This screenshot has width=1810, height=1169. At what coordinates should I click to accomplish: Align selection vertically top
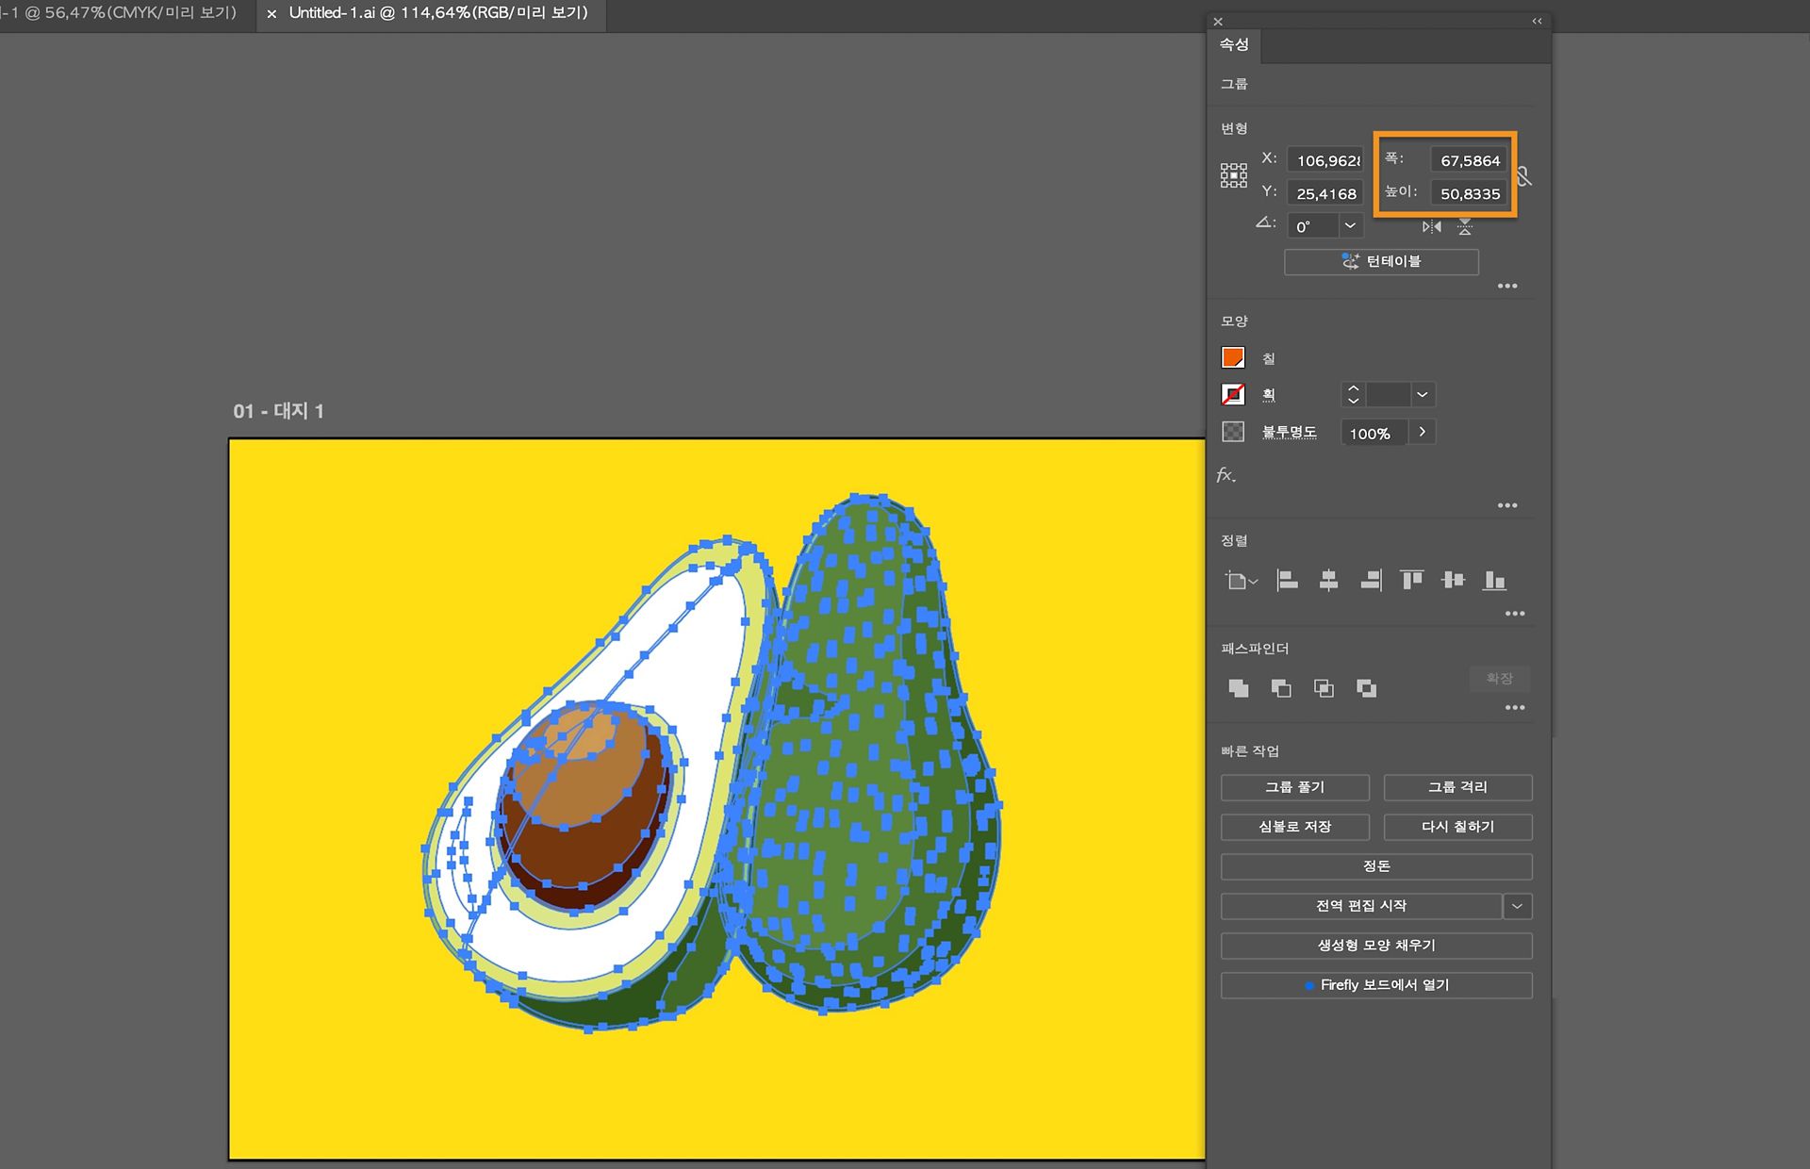click(1411, 581)
